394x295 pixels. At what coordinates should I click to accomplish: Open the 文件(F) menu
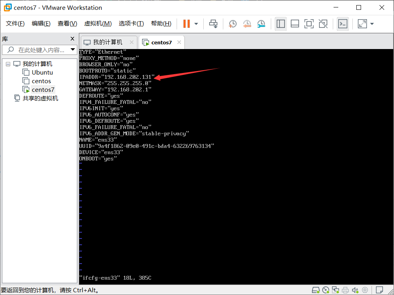pos(15,24)
